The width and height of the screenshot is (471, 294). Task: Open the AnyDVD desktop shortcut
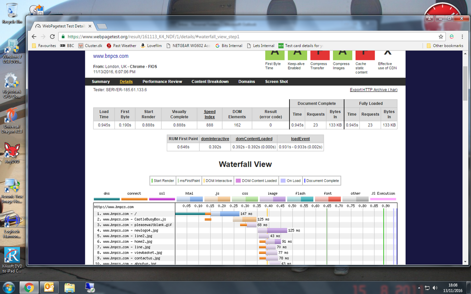12,153
